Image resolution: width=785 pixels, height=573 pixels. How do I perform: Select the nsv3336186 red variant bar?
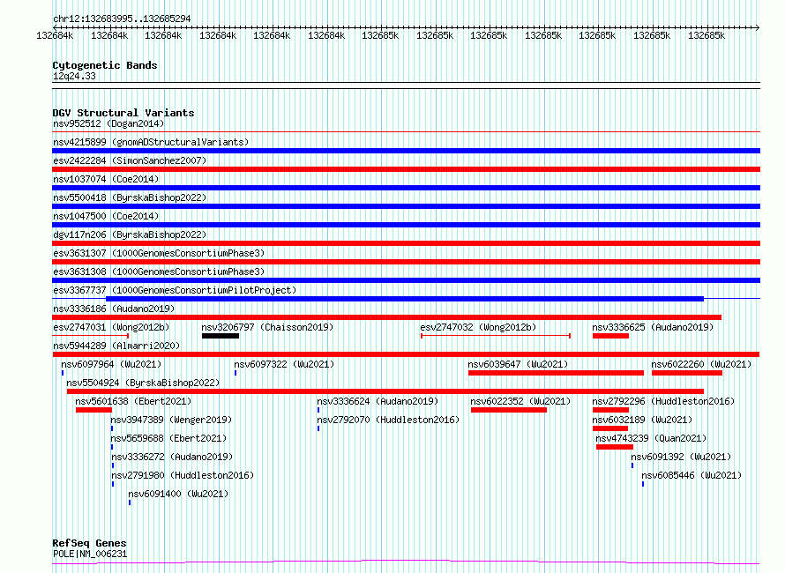(387, 317)
